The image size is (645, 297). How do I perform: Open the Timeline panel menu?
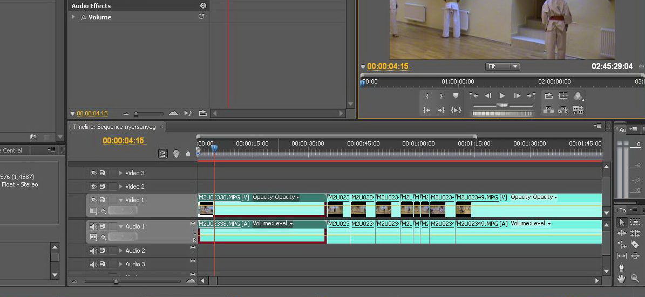pos(598,126)
